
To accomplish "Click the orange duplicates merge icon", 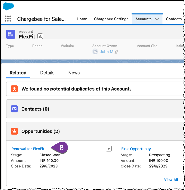I will tap(14, 89).
